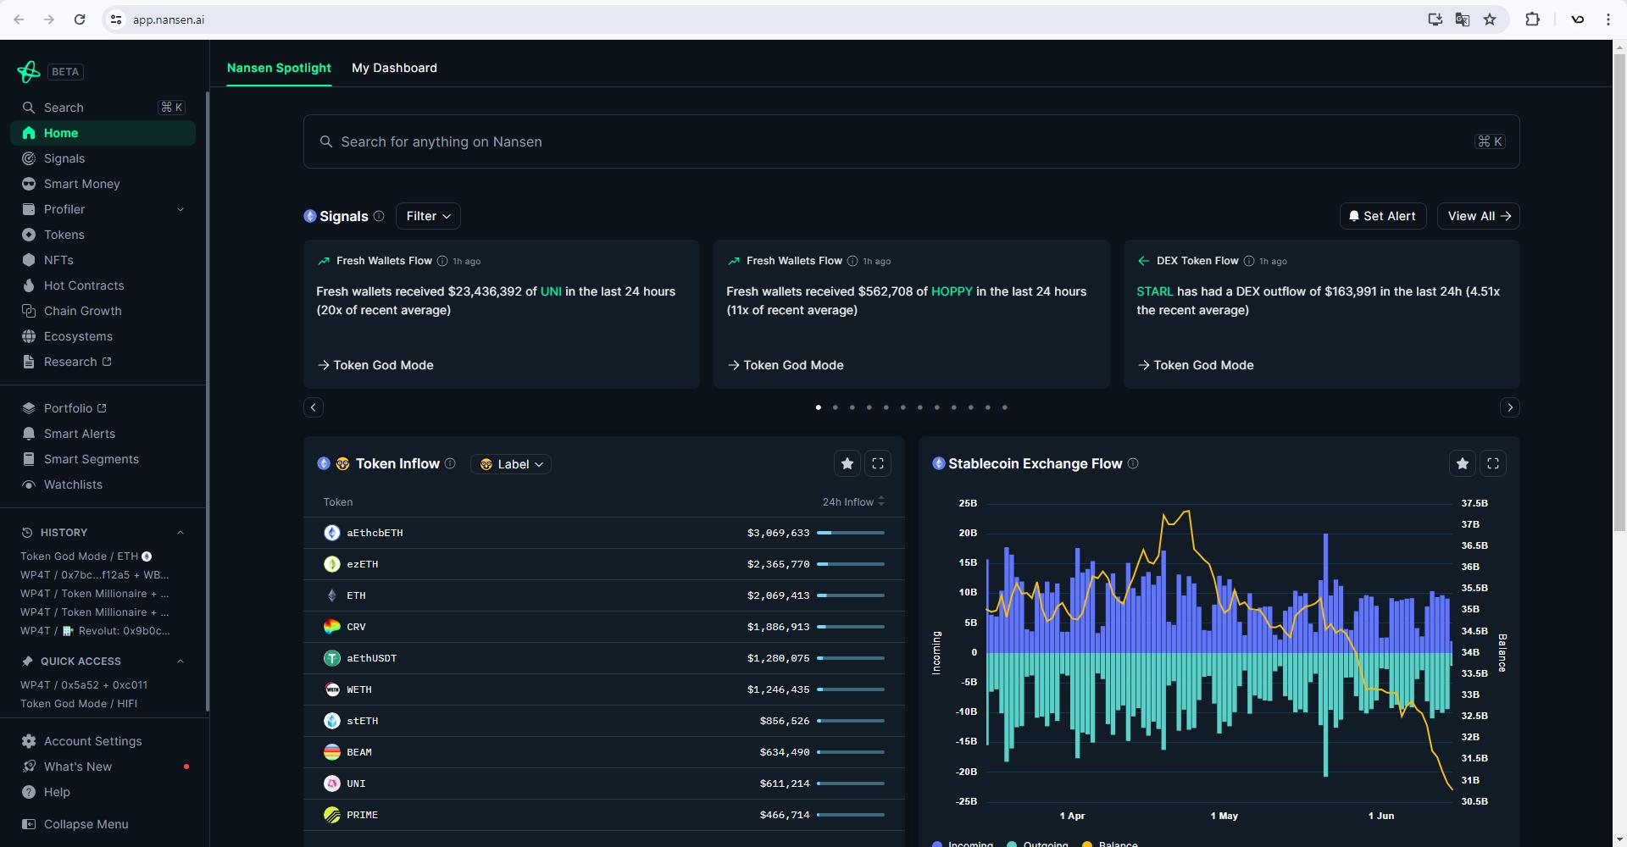Favorite the Stablecoin Exchange Flow widget

pyautogui.click(x=1462, y=463)
